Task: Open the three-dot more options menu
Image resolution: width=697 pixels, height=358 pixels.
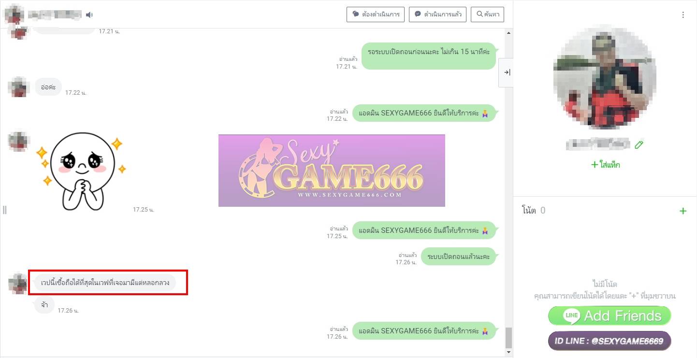Action: click(683, 15)
